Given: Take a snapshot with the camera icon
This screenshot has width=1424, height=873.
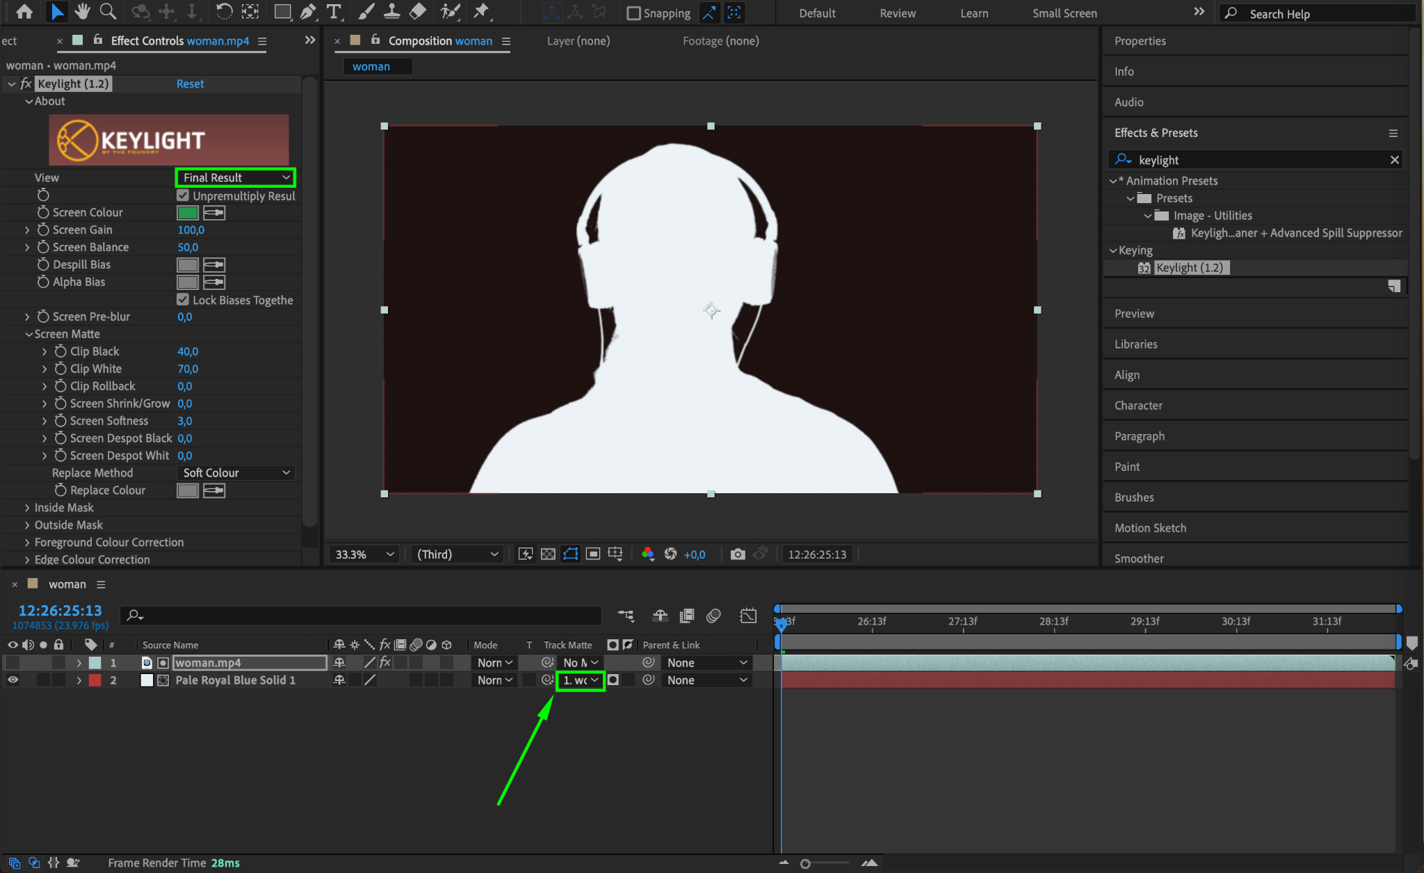Looking at the screenshot, I should point(738,554).
